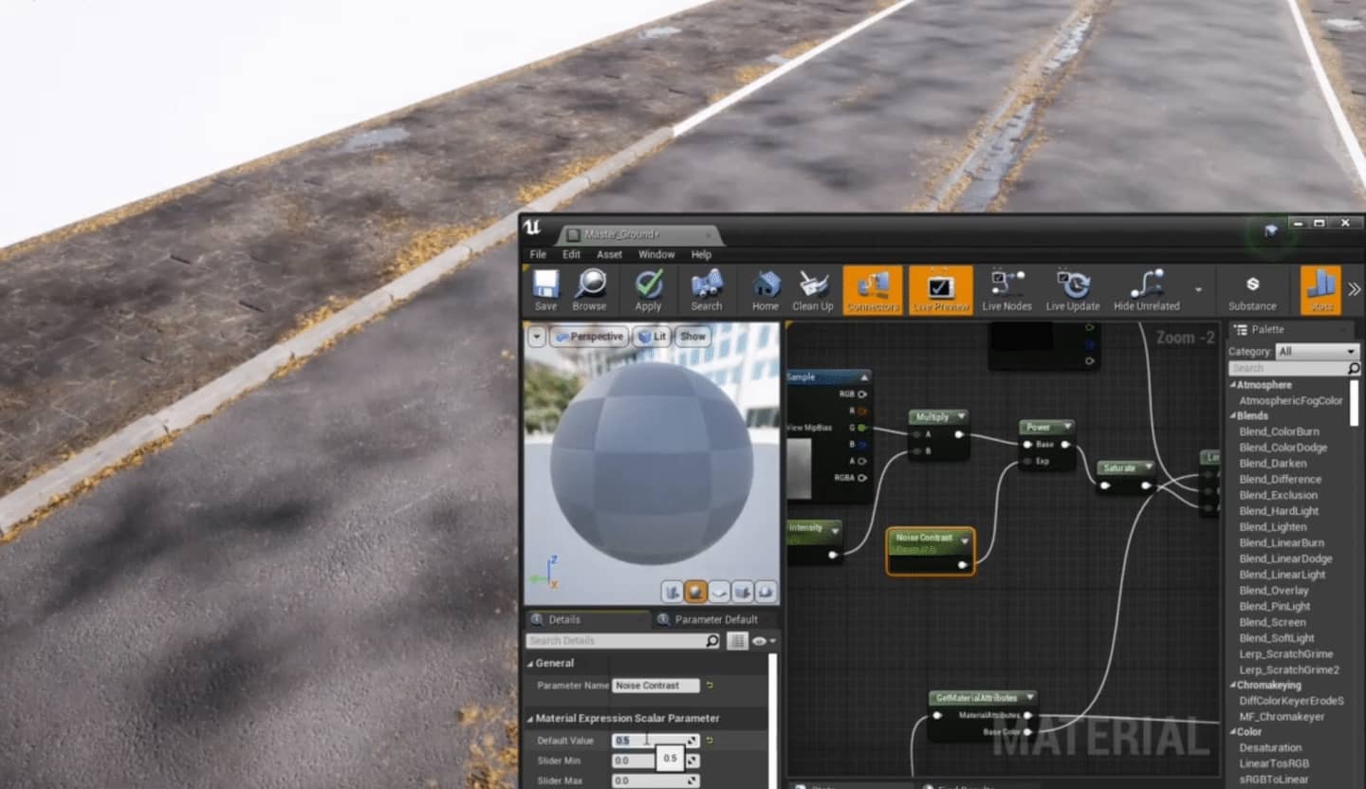Click the Power node Exp input pin

click(1027, 461)
